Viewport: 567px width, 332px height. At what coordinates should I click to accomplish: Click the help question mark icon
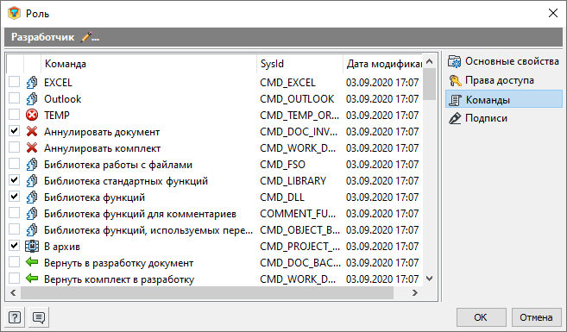click(15, 317)
